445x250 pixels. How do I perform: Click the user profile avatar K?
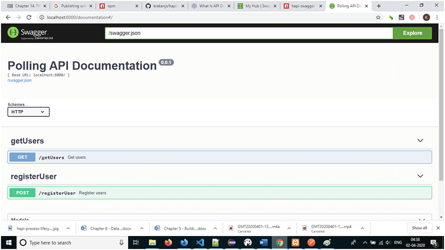tap(426, 17)
